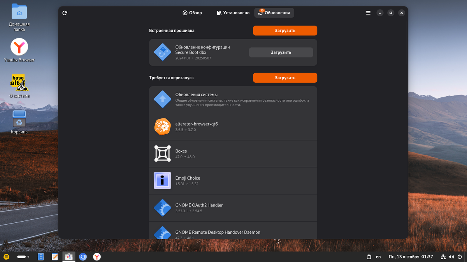Image resolution: width=467 pixels, height=262 pixels.
Task: Click the network tray icon
Action: tap(443, 257)
